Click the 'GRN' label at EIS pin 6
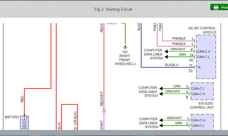Viewport: 228px width, 136px height. [x=177, y=86]
